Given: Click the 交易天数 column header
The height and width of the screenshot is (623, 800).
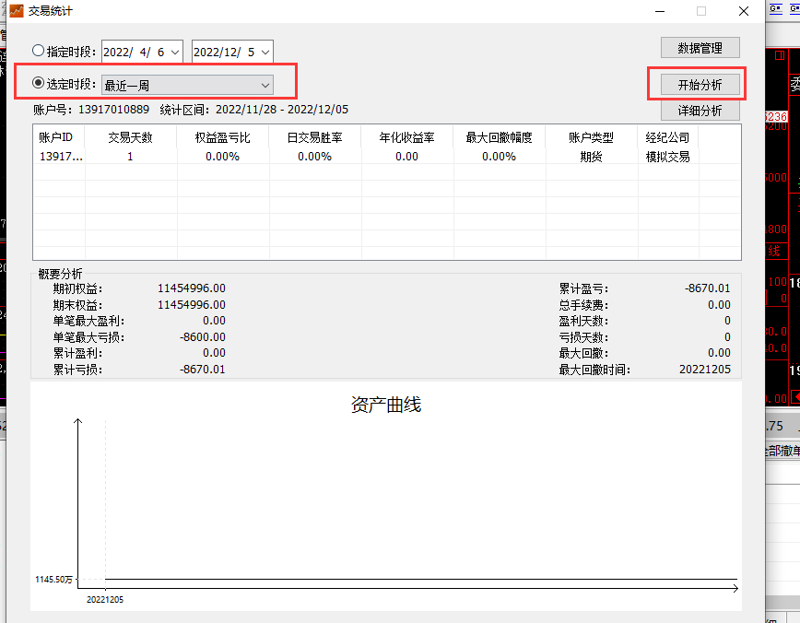Looking at the screenshot, I should point(130,137).
